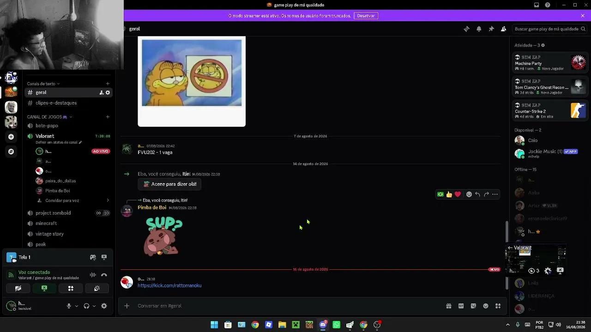This screenshot has height=332, width=591.
Task: Open Discover servers compass icon
Action: point(11,151)
